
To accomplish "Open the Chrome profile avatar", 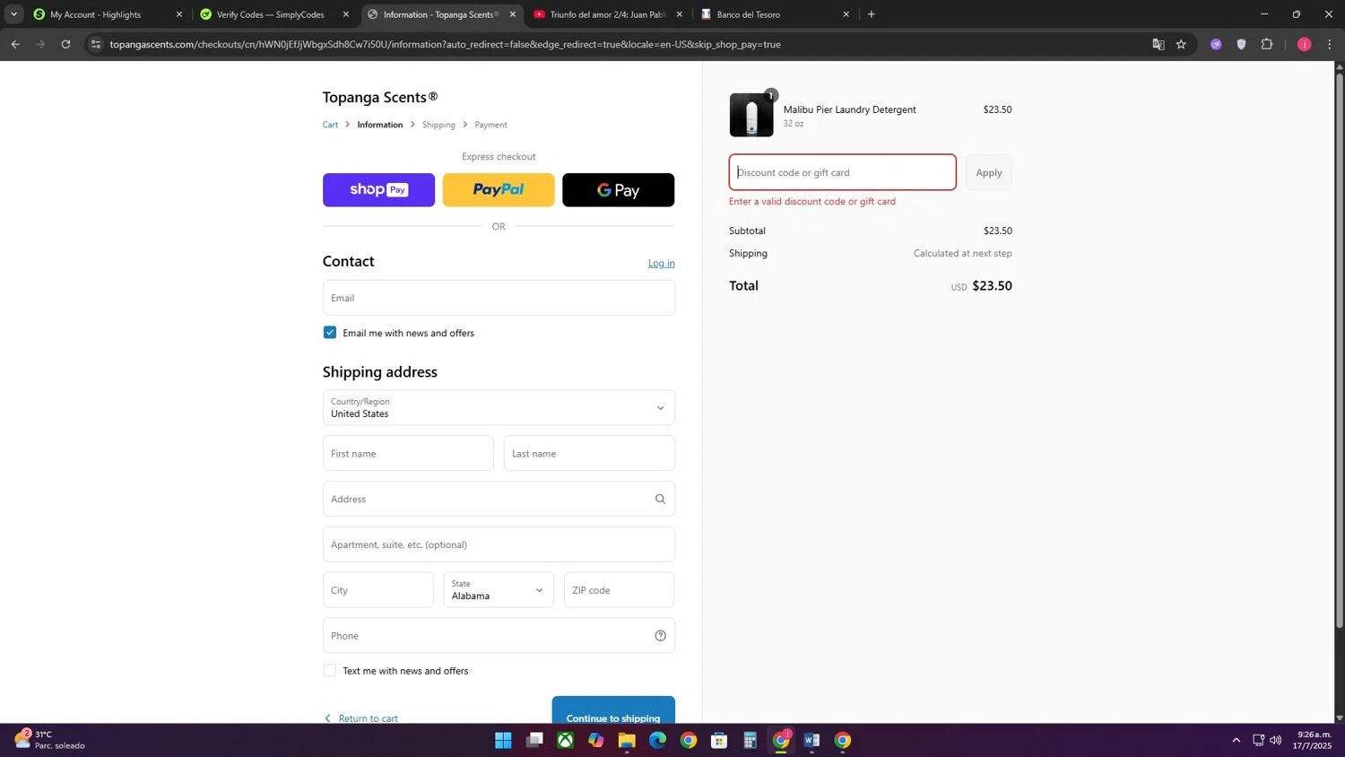I will [1304, 44].
